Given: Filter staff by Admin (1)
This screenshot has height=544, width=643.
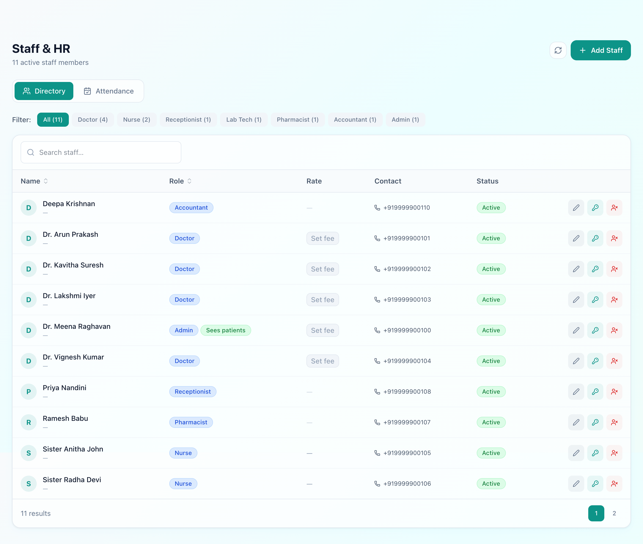Looking at the screenshot, I should tap(405, 120).
